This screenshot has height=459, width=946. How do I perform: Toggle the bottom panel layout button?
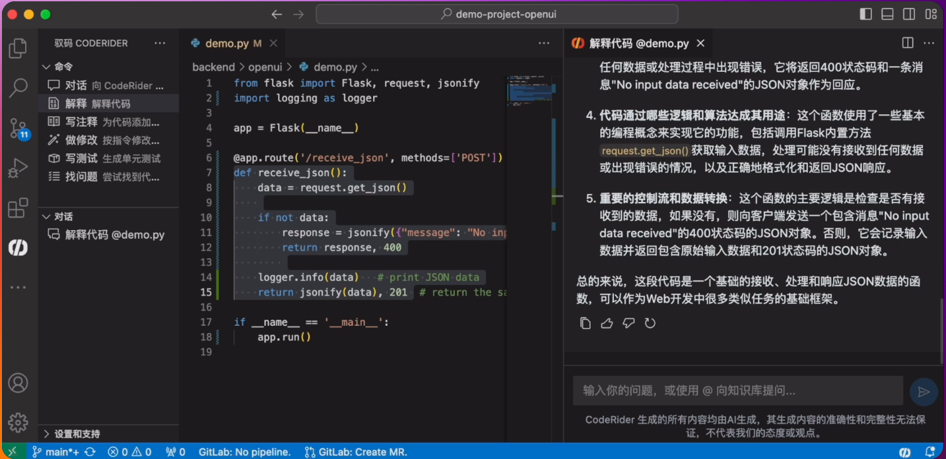(888, 14)
